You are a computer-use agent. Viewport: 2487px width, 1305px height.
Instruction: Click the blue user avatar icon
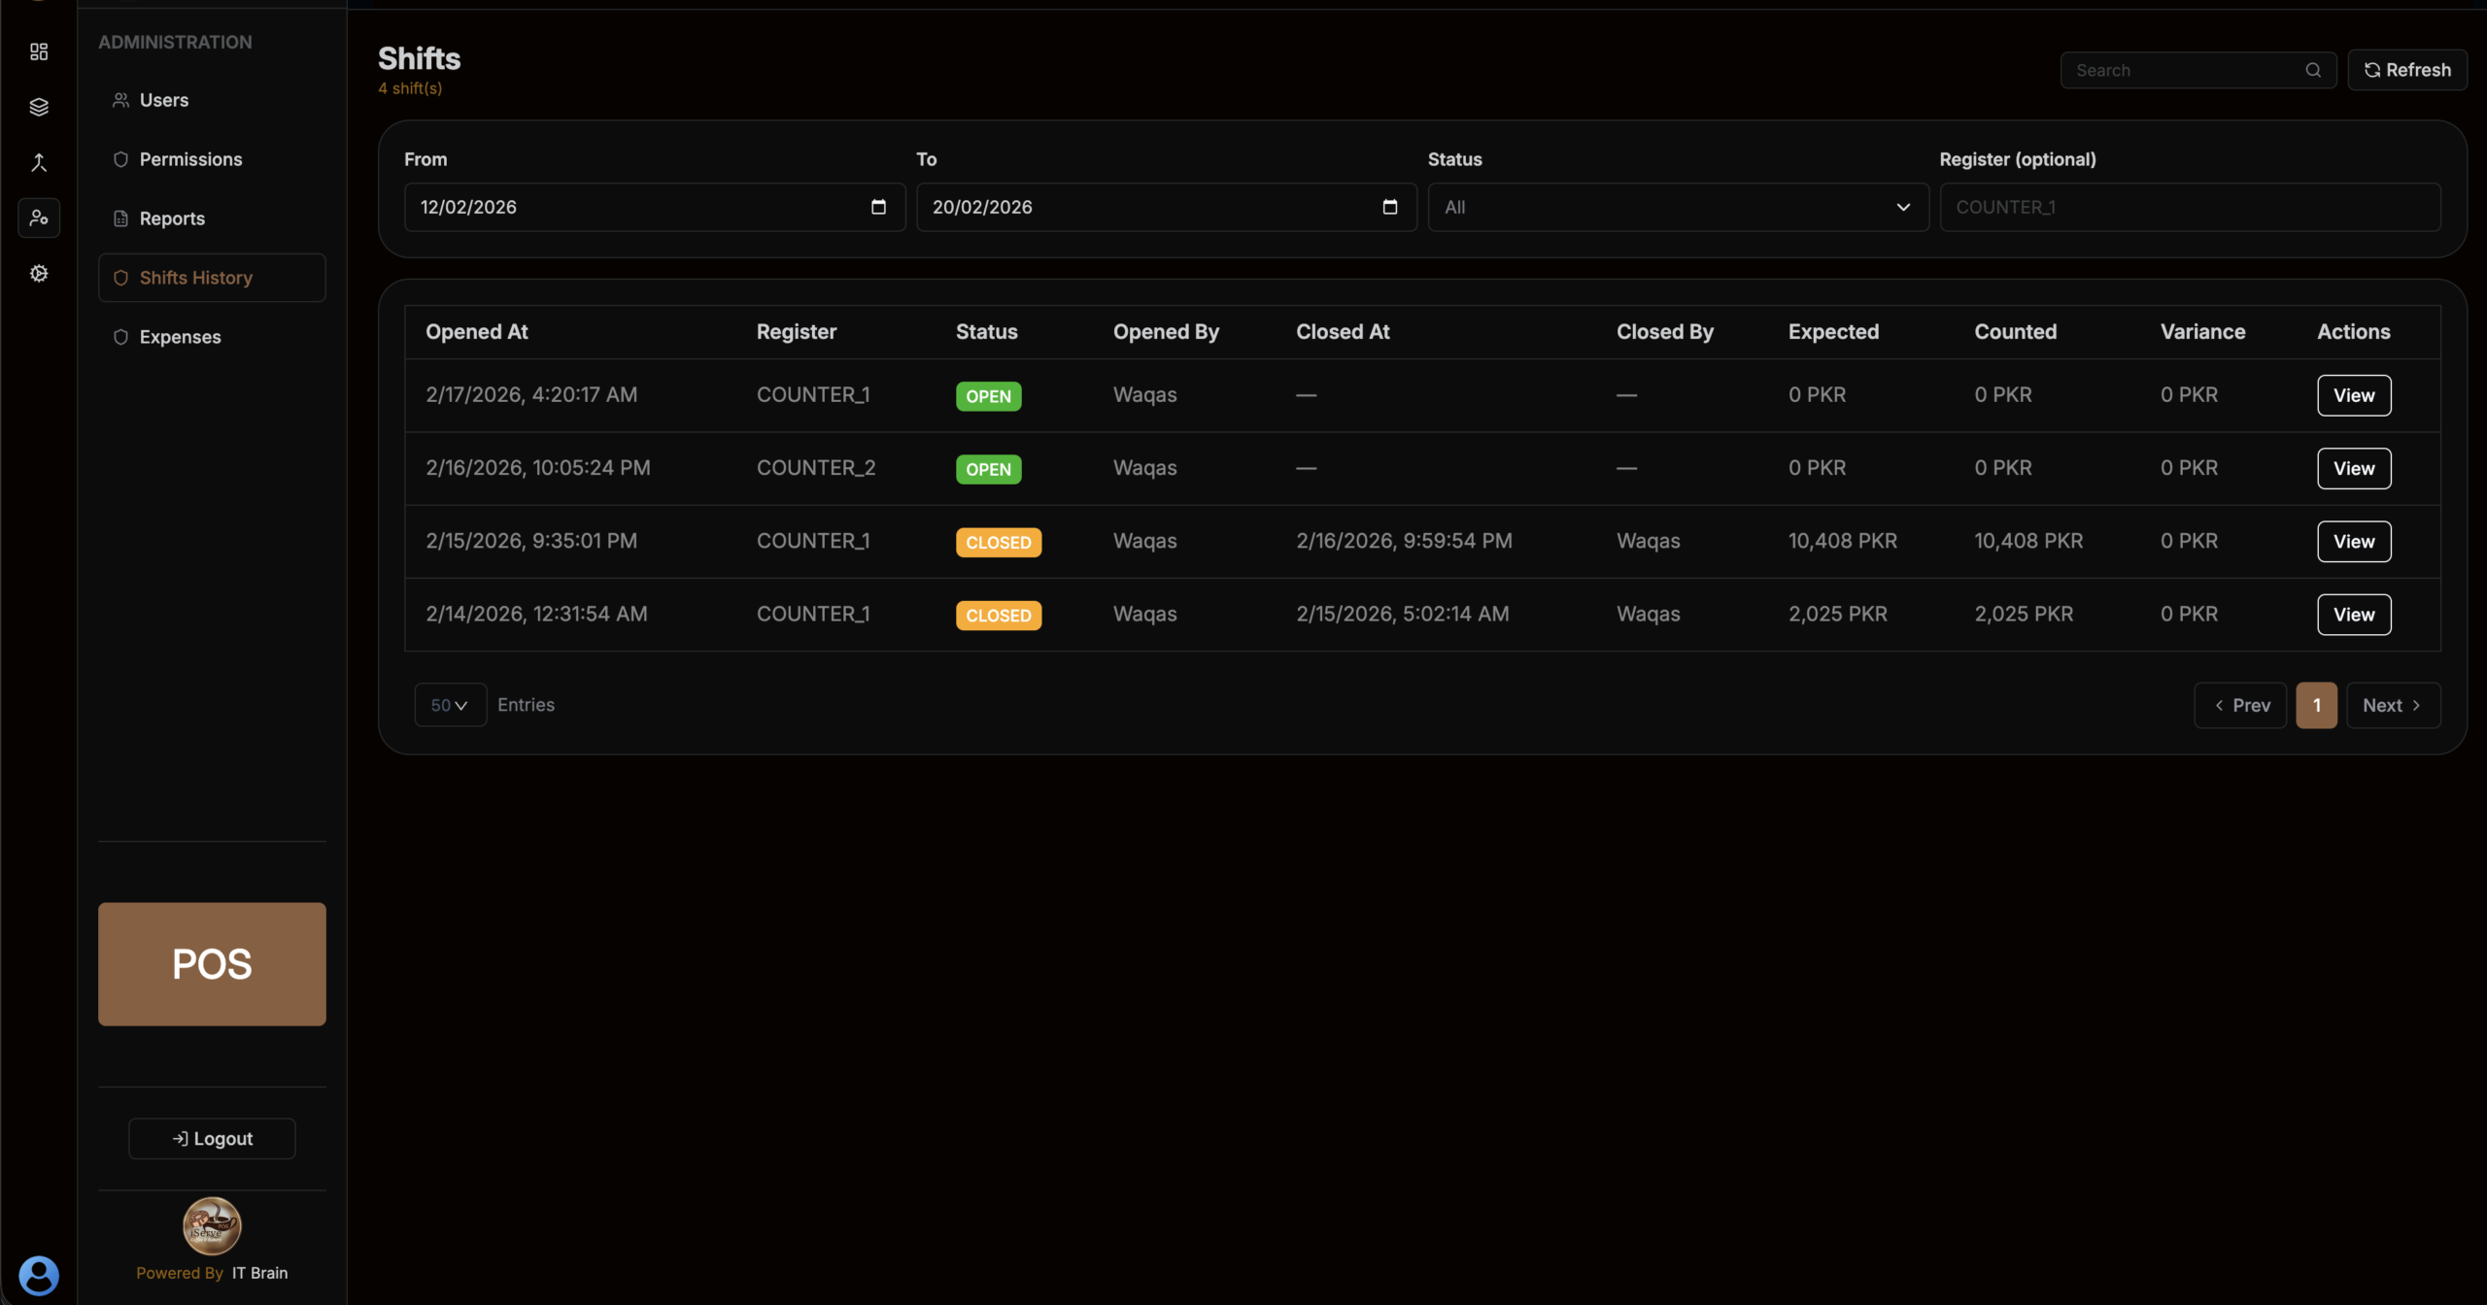coord(39,1275)
